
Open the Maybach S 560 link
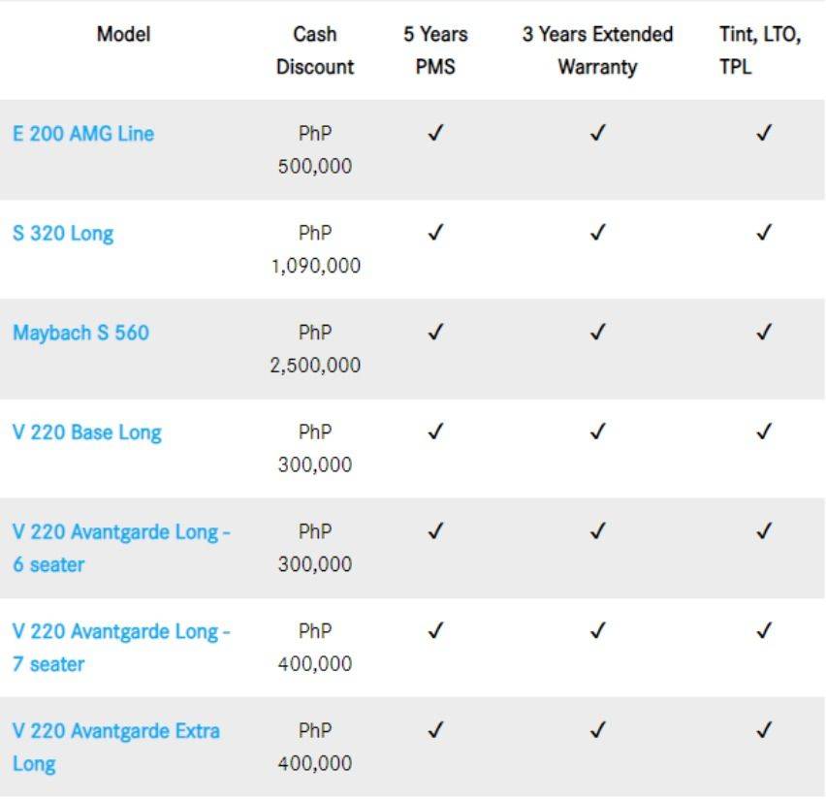pos(80,334)
